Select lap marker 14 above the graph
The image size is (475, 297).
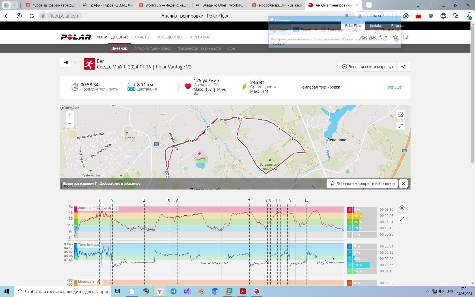(306, 201)
